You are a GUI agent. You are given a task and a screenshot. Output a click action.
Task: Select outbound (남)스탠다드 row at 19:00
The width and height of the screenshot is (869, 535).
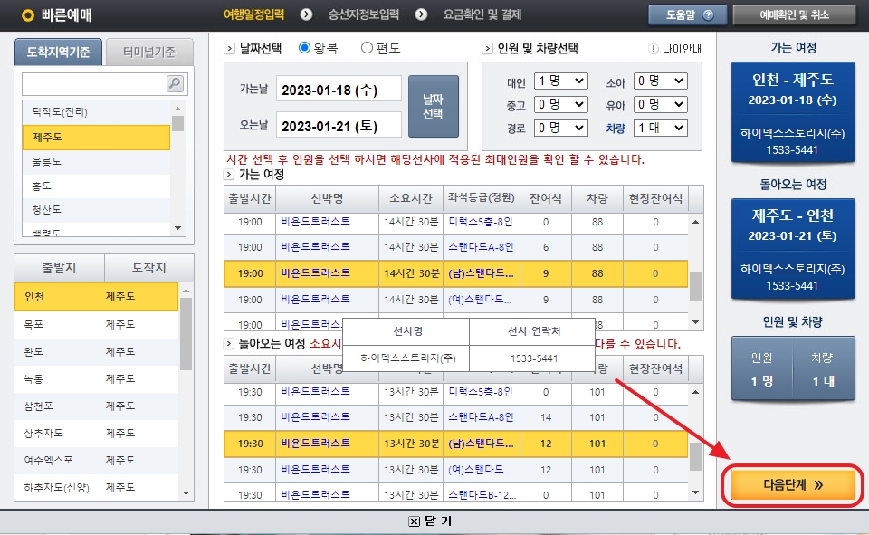455,273
